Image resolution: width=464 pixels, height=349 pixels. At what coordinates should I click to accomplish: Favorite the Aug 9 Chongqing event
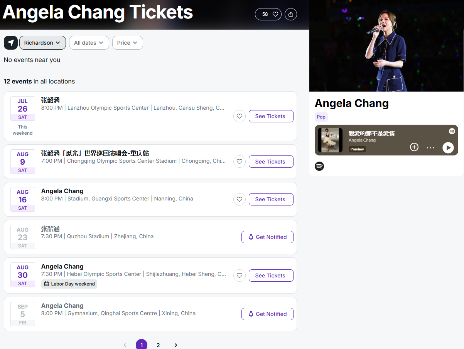pyautogui.click(x=240, y=162)
